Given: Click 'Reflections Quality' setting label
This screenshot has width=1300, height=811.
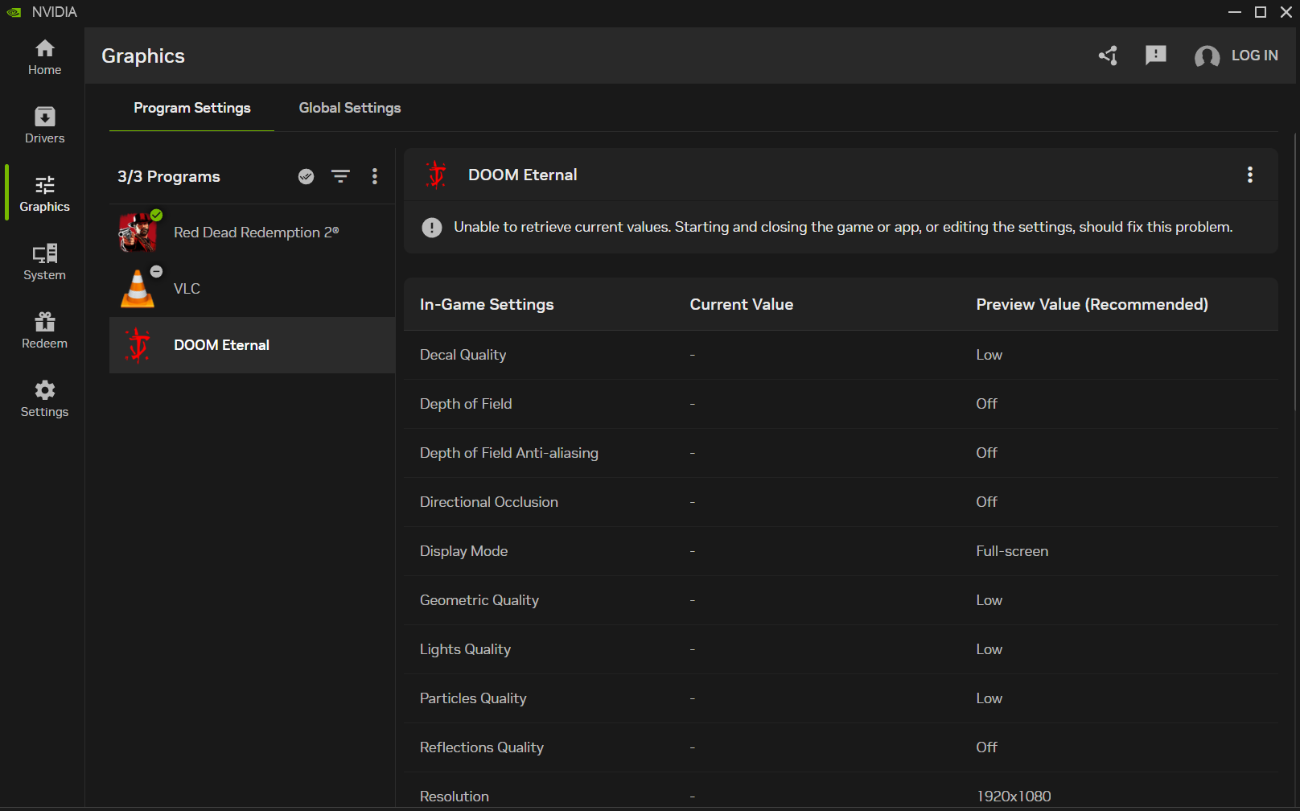Looking at the screenshot, I should click(x=482, y=747).
